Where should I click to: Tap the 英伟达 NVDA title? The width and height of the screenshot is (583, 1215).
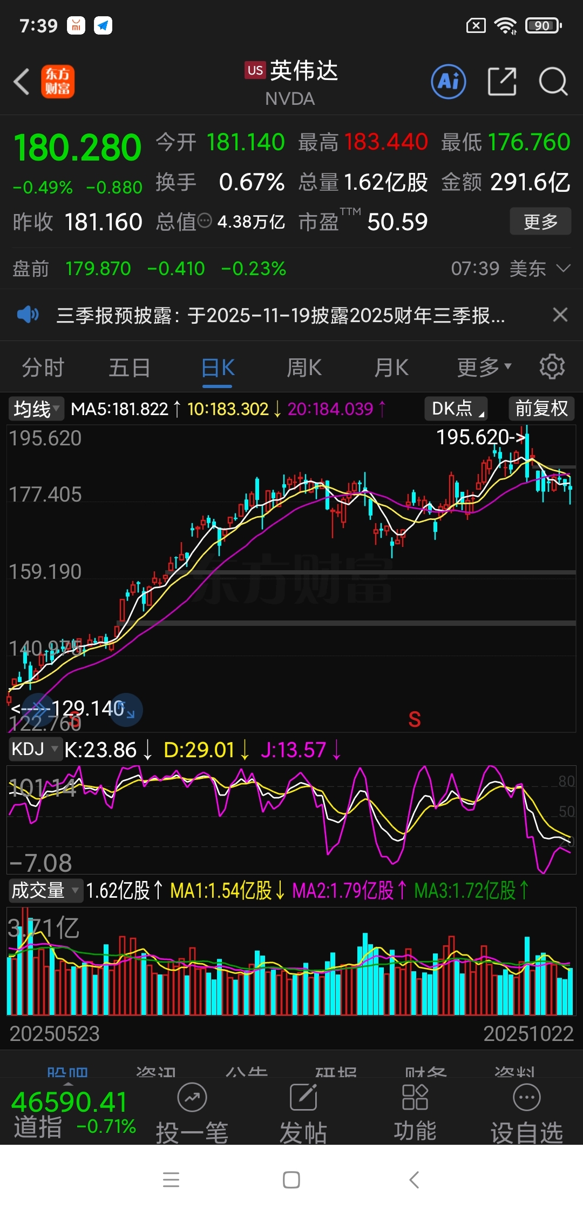pos(291,83)
